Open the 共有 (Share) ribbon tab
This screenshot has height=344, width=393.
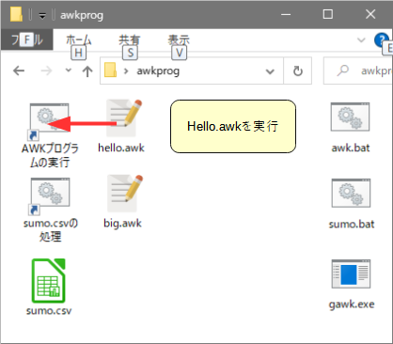130,40
